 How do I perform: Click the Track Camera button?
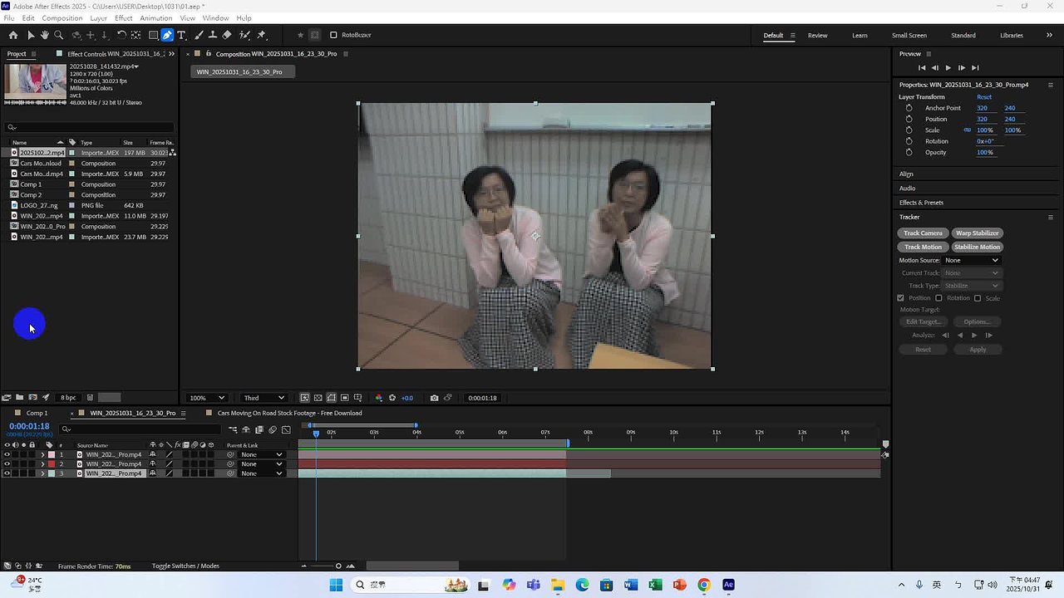[x=923, y=233]
